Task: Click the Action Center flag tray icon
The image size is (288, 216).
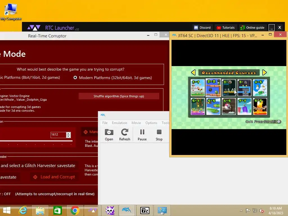Action: click(x=248, y=211)
